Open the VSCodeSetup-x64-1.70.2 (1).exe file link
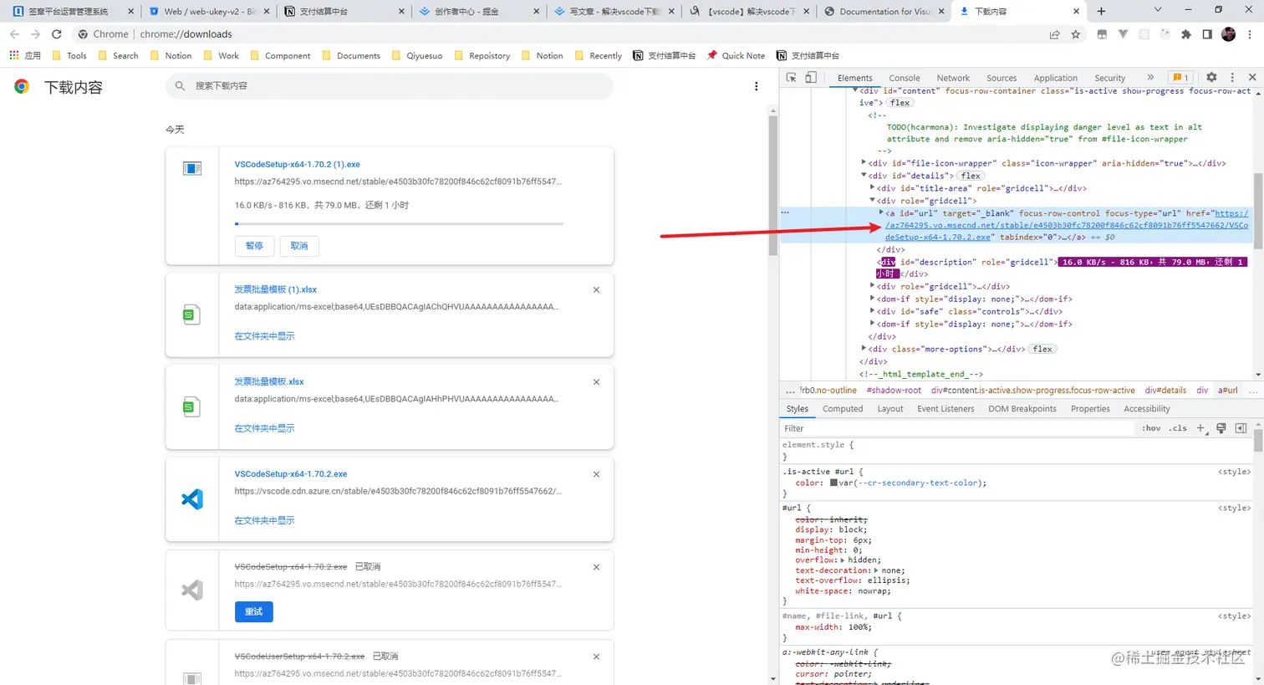 (297, 165)
